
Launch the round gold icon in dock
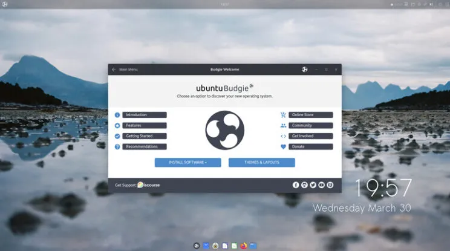[x=215, y=246]
